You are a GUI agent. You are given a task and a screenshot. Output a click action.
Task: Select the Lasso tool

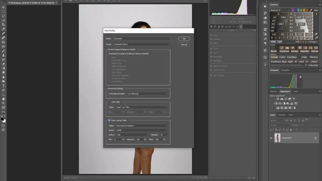click(4, 16)
